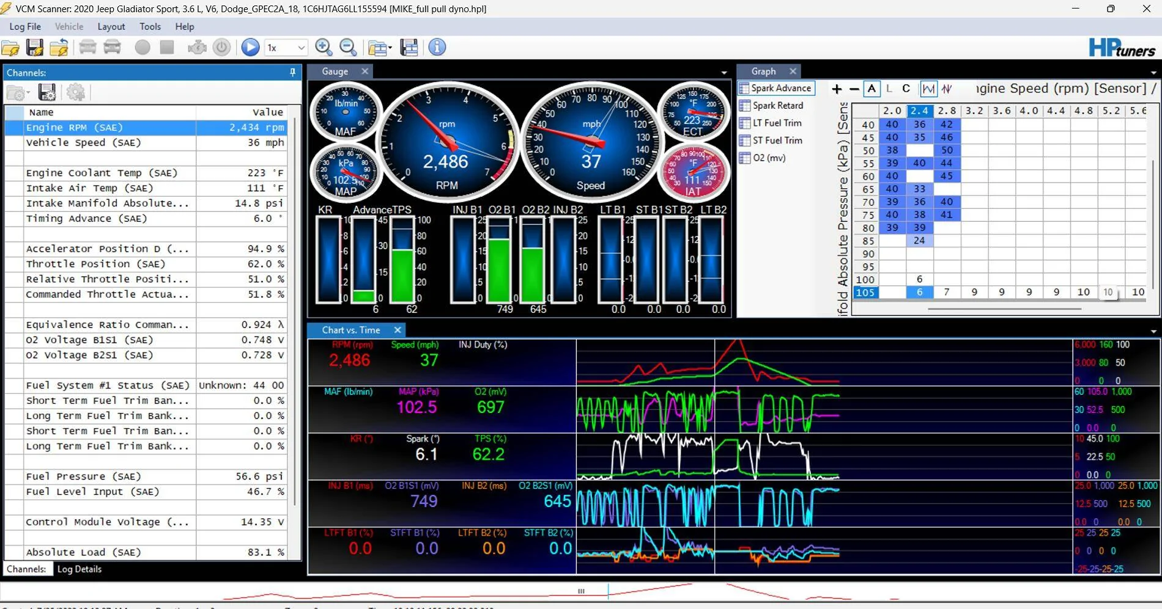This screenshot has height=609, width=1162.
Task: Close the Gauge tab
Action: point(365,71)
